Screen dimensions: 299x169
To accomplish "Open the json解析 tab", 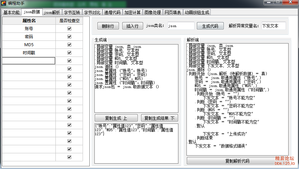I will point(52,12).
